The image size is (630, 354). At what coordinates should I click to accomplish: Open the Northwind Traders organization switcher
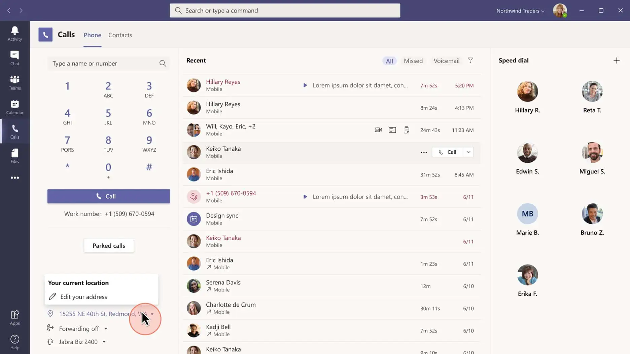click(x=520, y=11)
